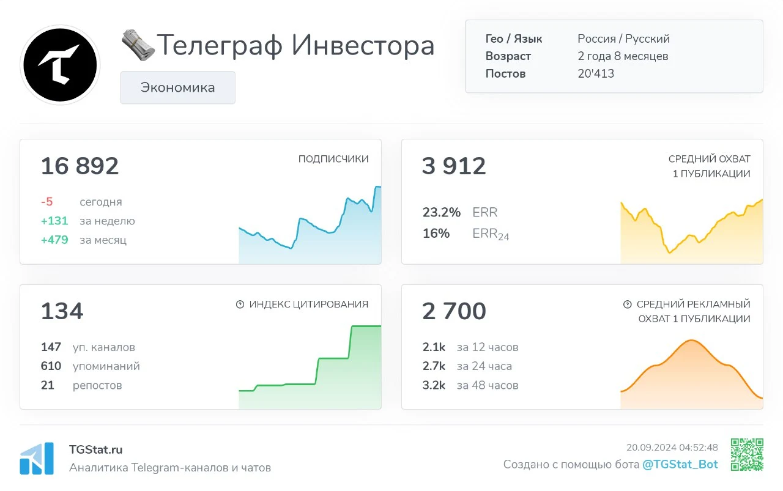
Task: Click the average reach value 3 912
Action: click(454, 166)
